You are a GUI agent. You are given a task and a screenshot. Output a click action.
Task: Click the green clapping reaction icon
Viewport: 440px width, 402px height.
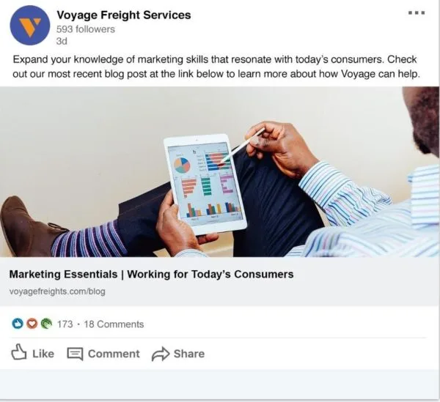44,324
